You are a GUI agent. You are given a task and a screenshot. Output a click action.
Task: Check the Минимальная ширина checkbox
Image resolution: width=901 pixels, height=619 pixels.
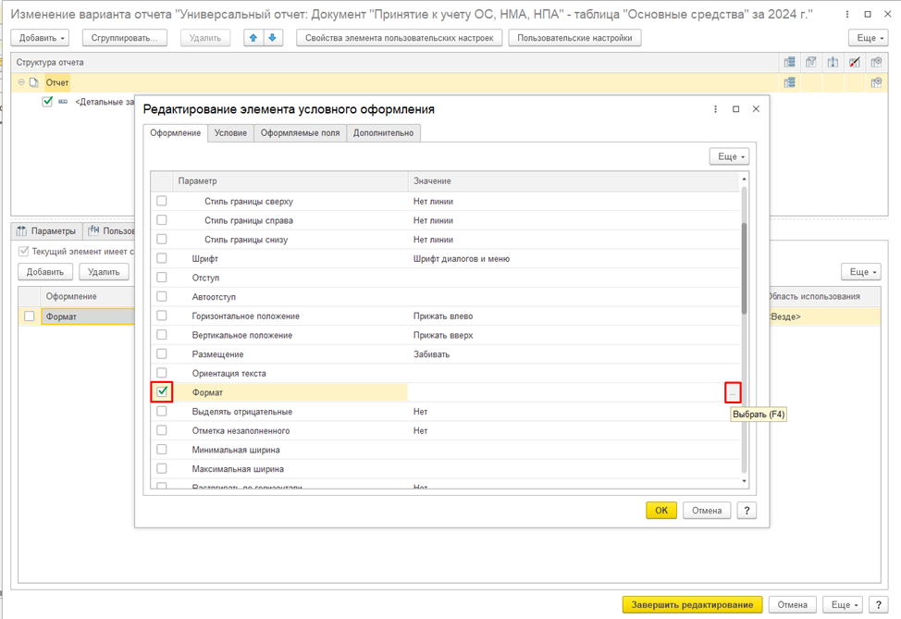pos(162,450)
